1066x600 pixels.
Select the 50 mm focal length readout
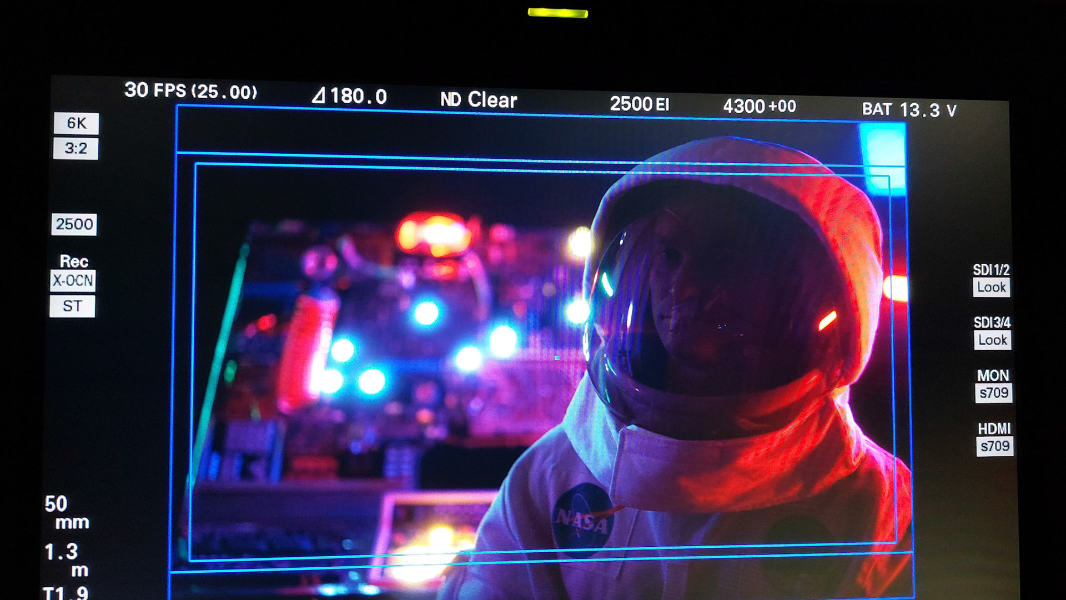coord(66,513)
